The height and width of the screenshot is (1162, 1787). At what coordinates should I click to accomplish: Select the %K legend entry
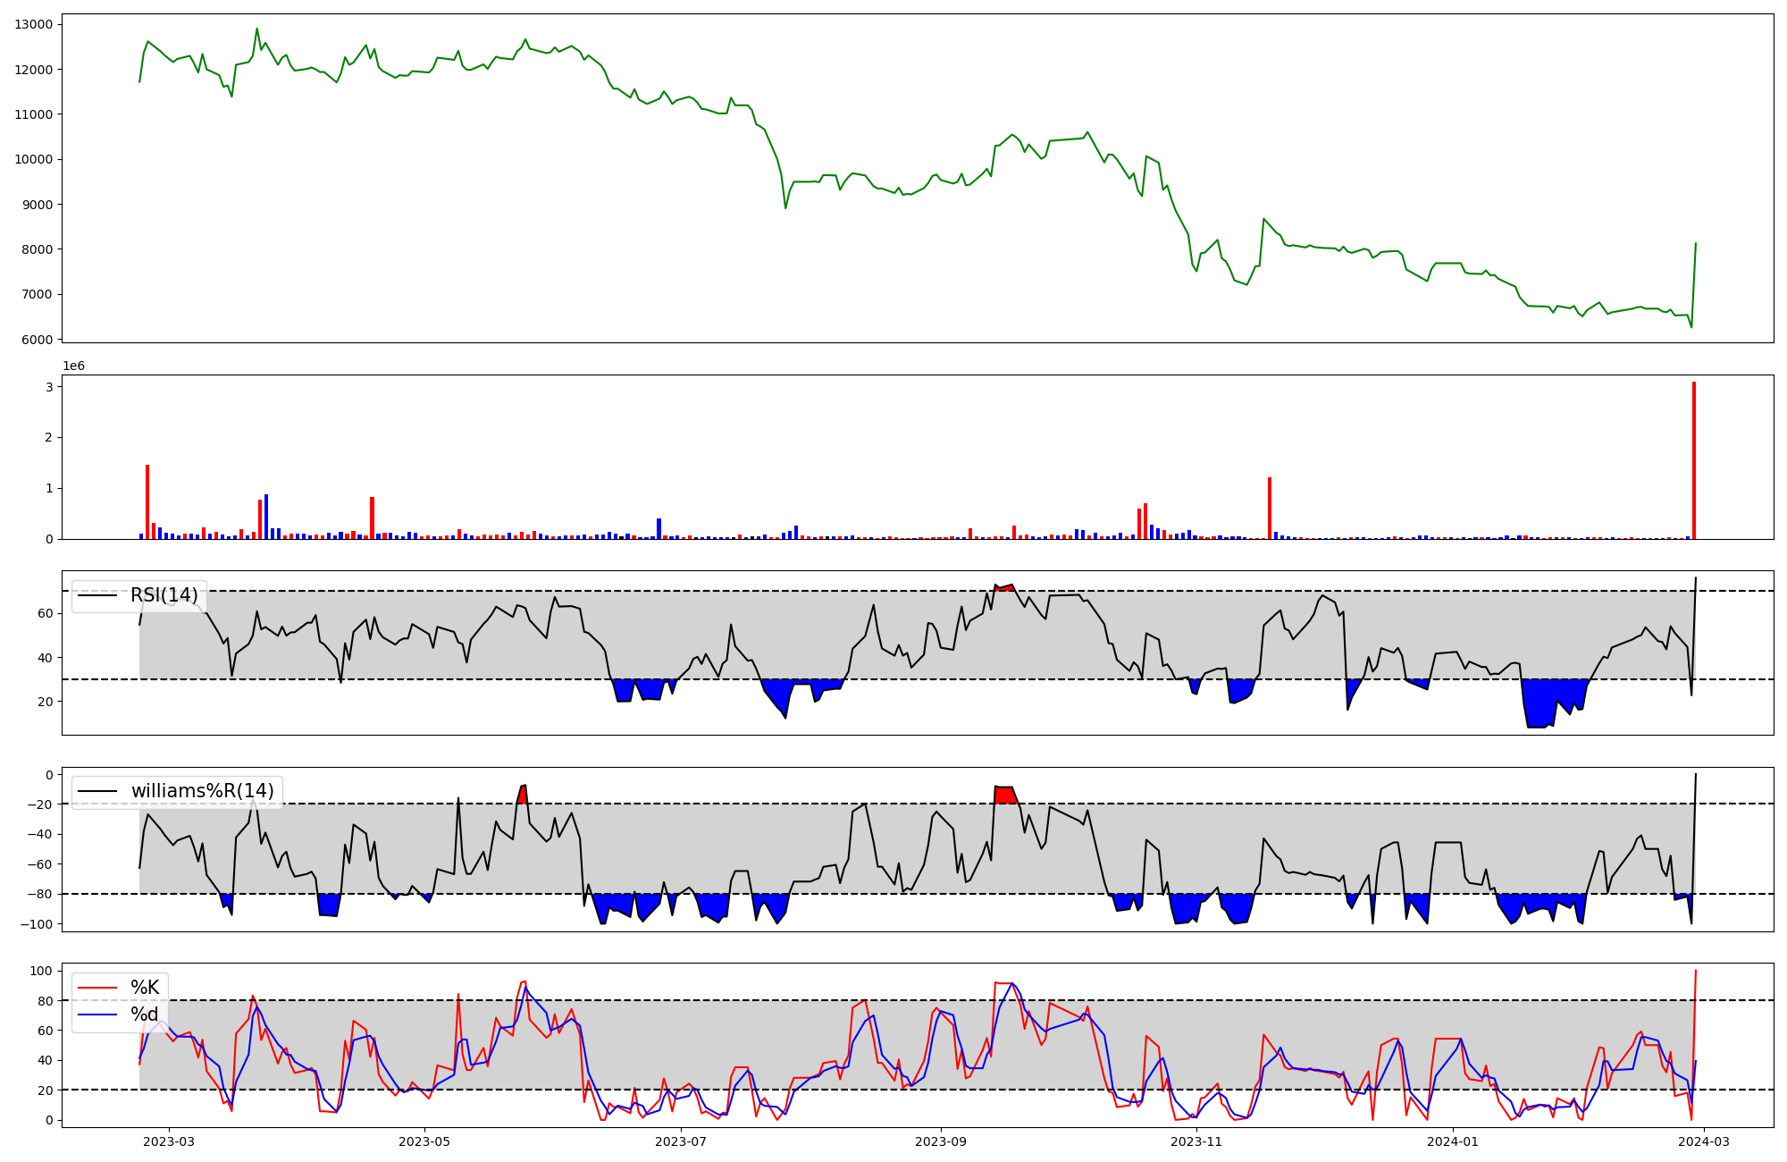pos(145,988)
